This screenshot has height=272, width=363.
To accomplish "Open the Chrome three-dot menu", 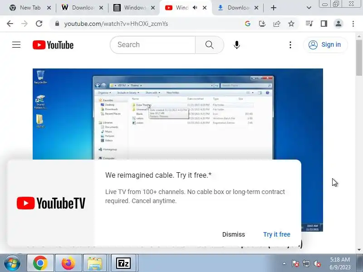I will tap(353, 24).
